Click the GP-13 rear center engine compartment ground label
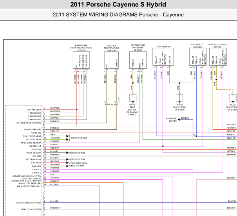 [132, 110]
